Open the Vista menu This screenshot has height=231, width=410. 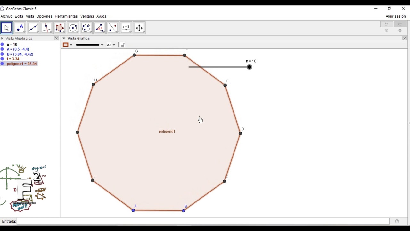30,16
